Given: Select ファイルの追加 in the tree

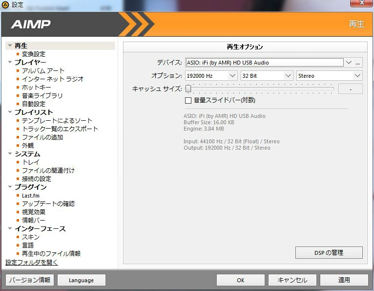Looking at the screenshot, I should point(42,137).
